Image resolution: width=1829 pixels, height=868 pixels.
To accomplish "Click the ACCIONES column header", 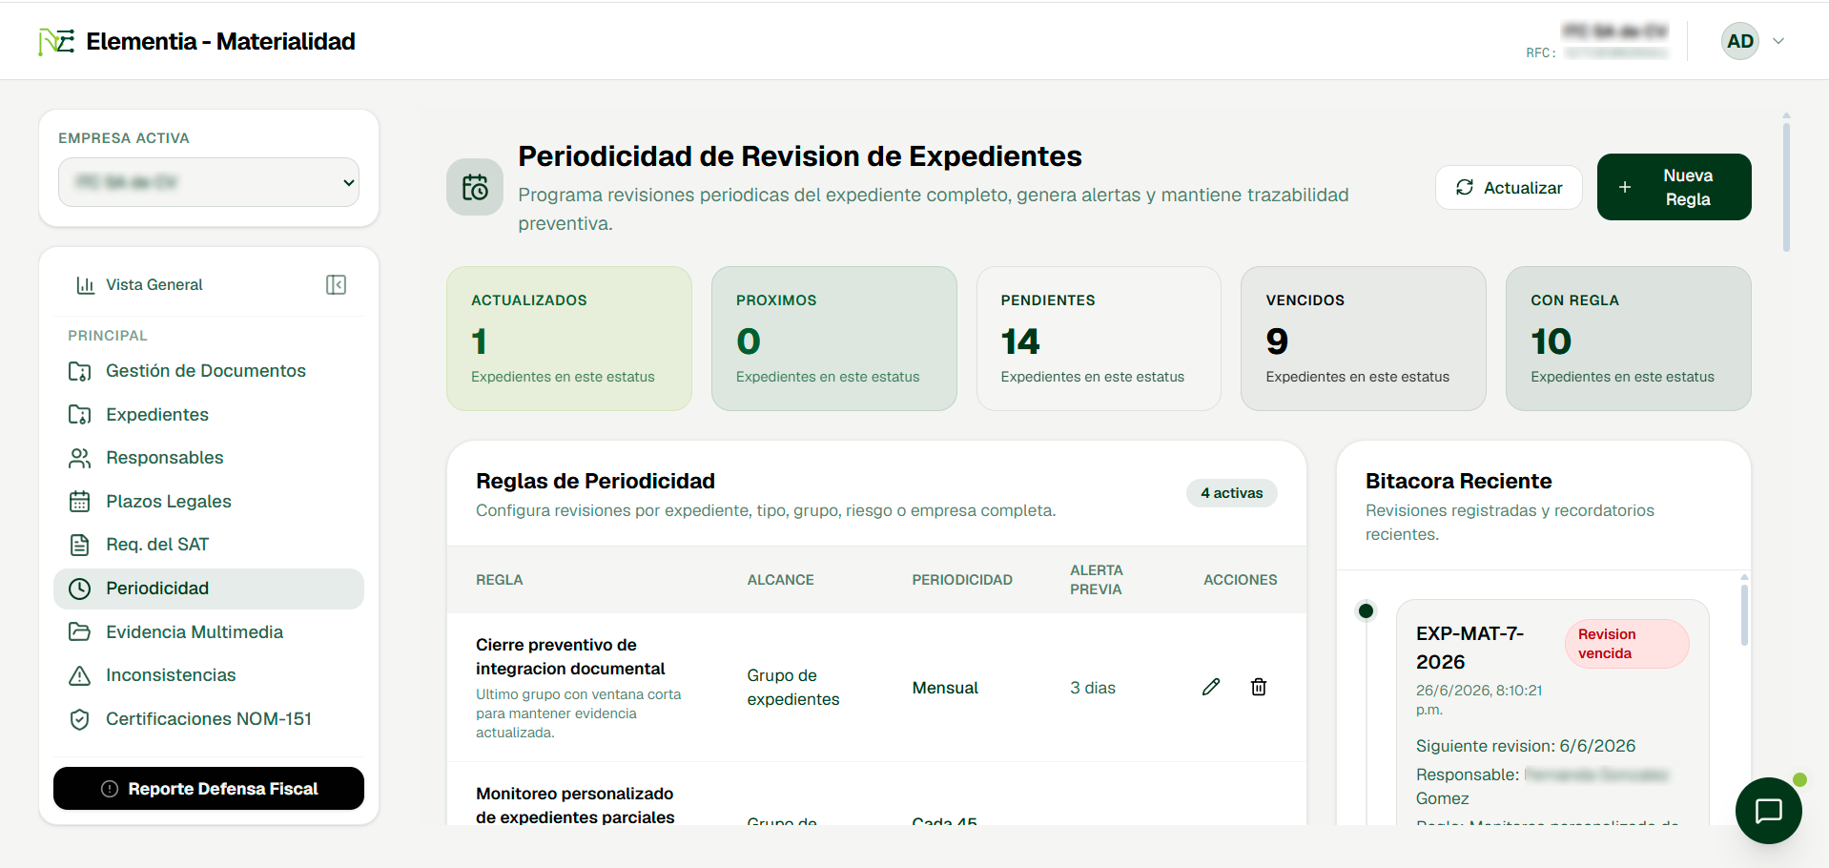I will point(1241,580).
